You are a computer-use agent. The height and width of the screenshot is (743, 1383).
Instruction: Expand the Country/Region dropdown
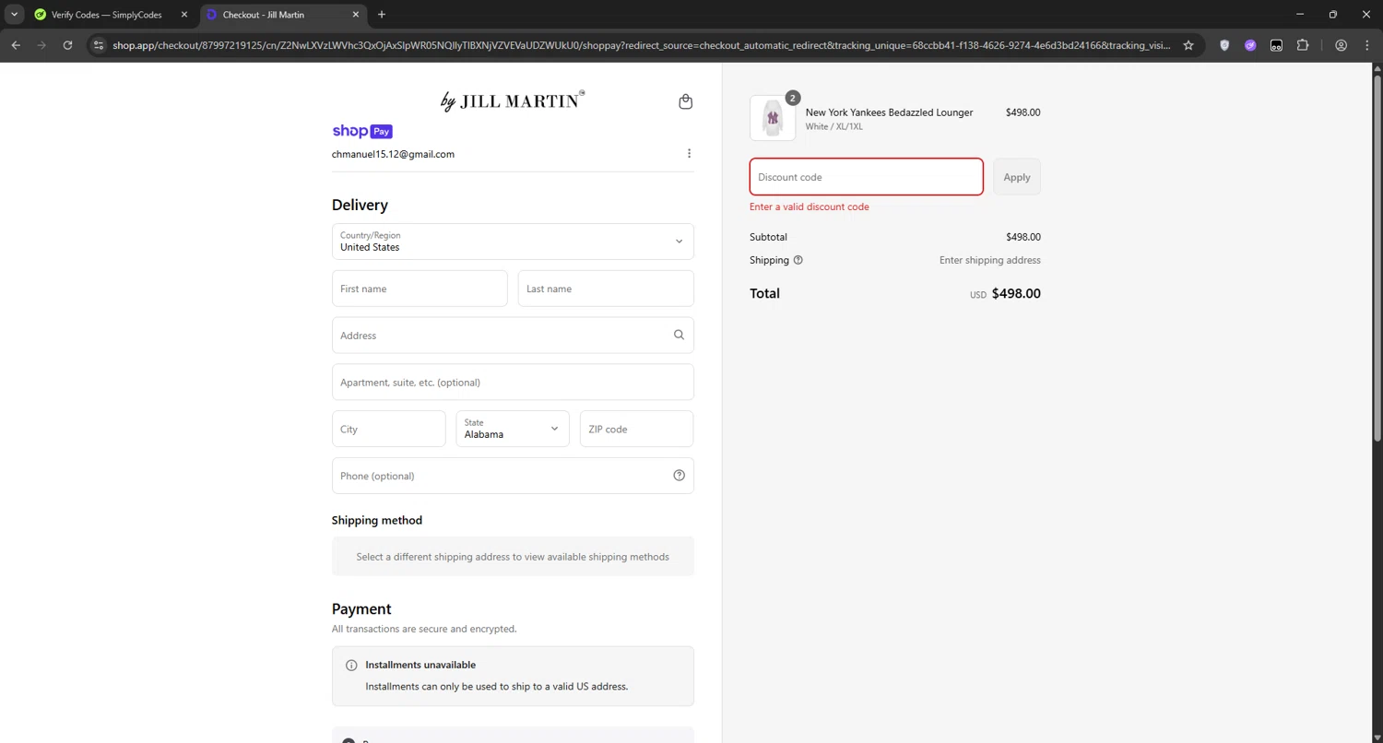pyautogui.click(x=513, y=242)
